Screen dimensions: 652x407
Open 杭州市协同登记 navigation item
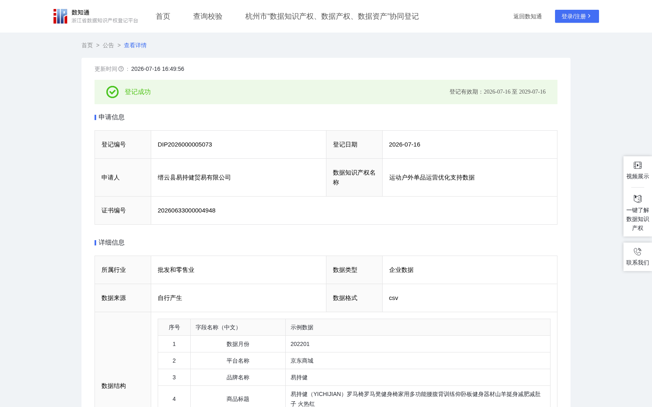[332, 16]
